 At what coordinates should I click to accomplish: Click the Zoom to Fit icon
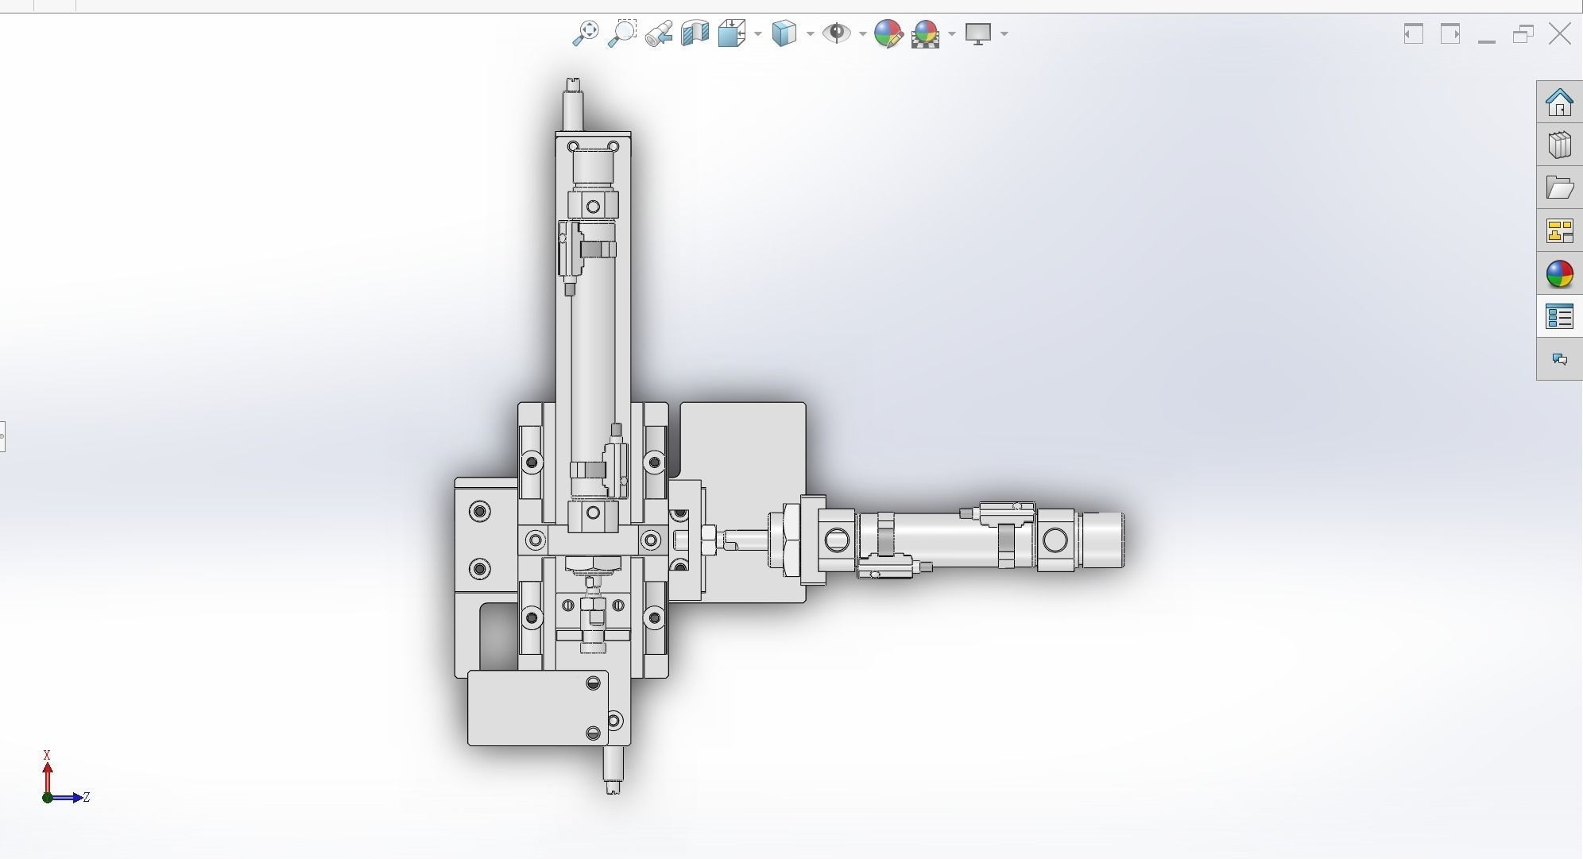coord(586,33)
